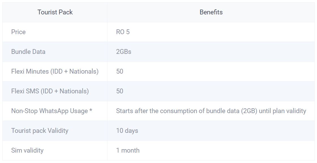Click the "Benefits" column header
The height and width of the screenshot is (163, 317).
pos(211,12)
